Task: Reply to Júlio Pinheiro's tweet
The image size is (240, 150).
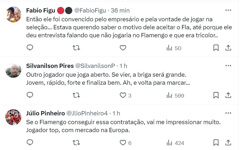Action: point(30,143)
